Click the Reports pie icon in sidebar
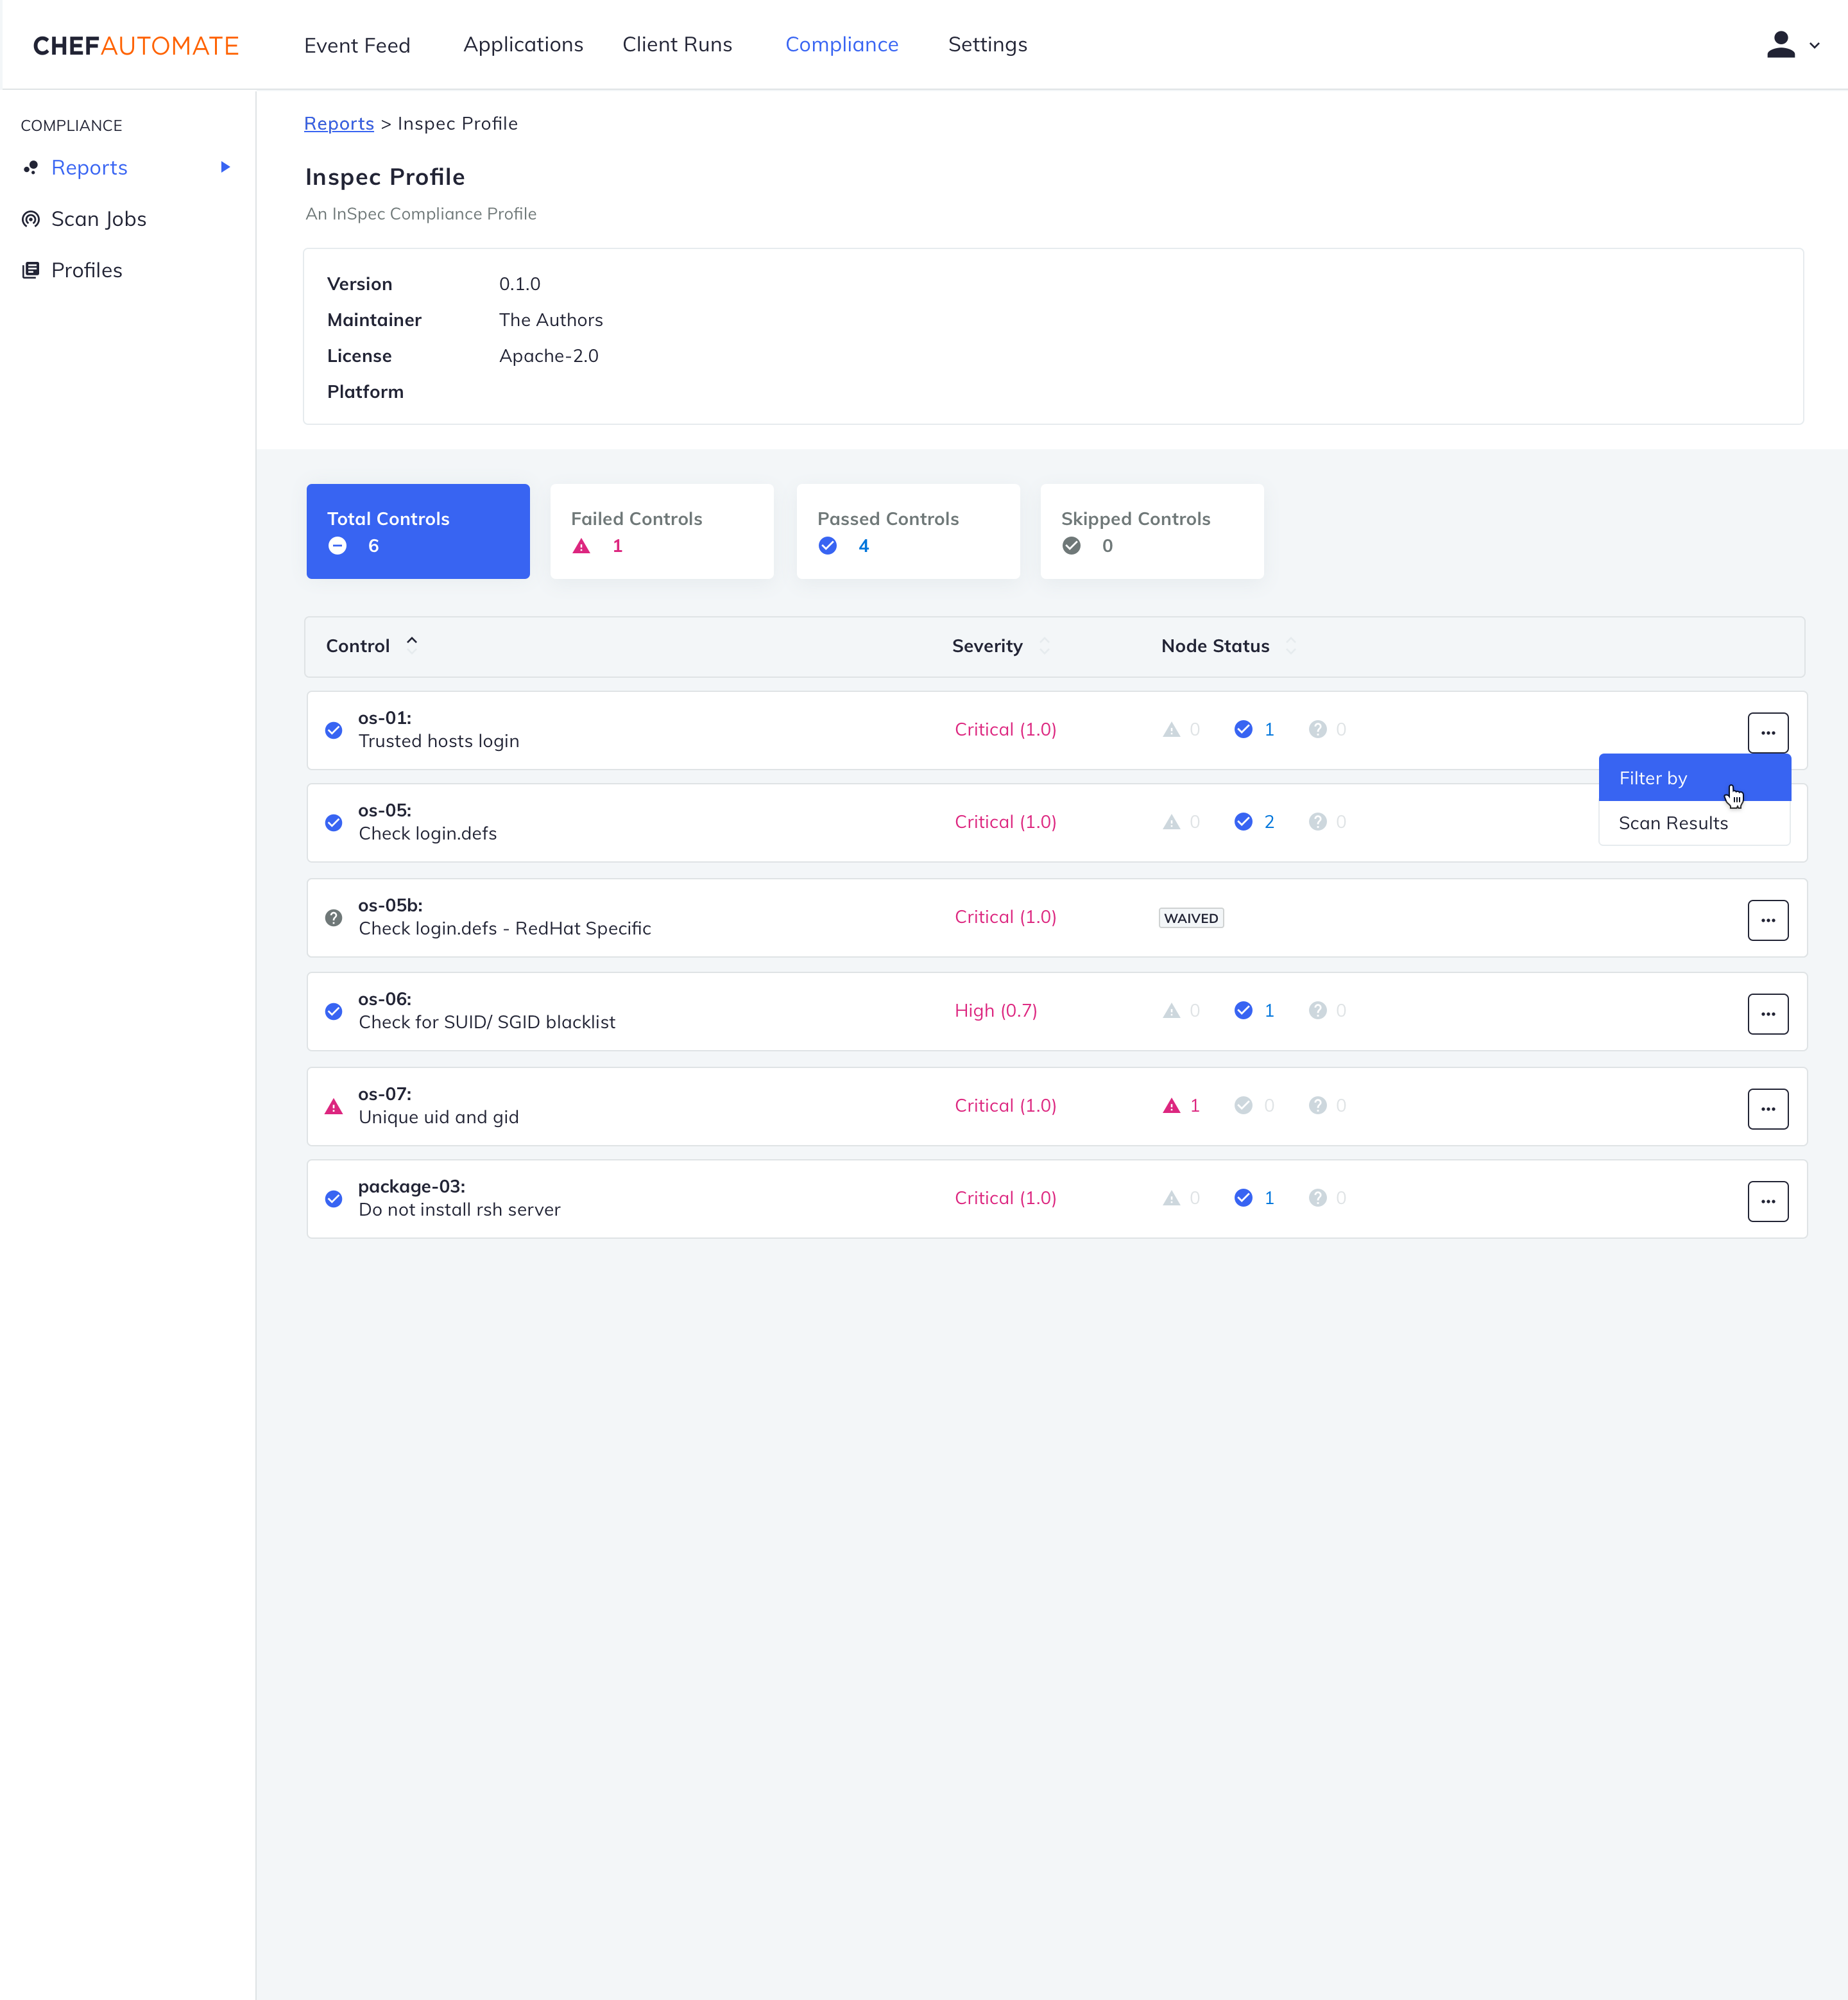 (x=31, y=167)
